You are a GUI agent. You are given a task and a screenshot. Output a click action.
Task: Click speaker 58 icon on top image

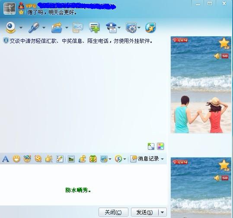(221, 56)
